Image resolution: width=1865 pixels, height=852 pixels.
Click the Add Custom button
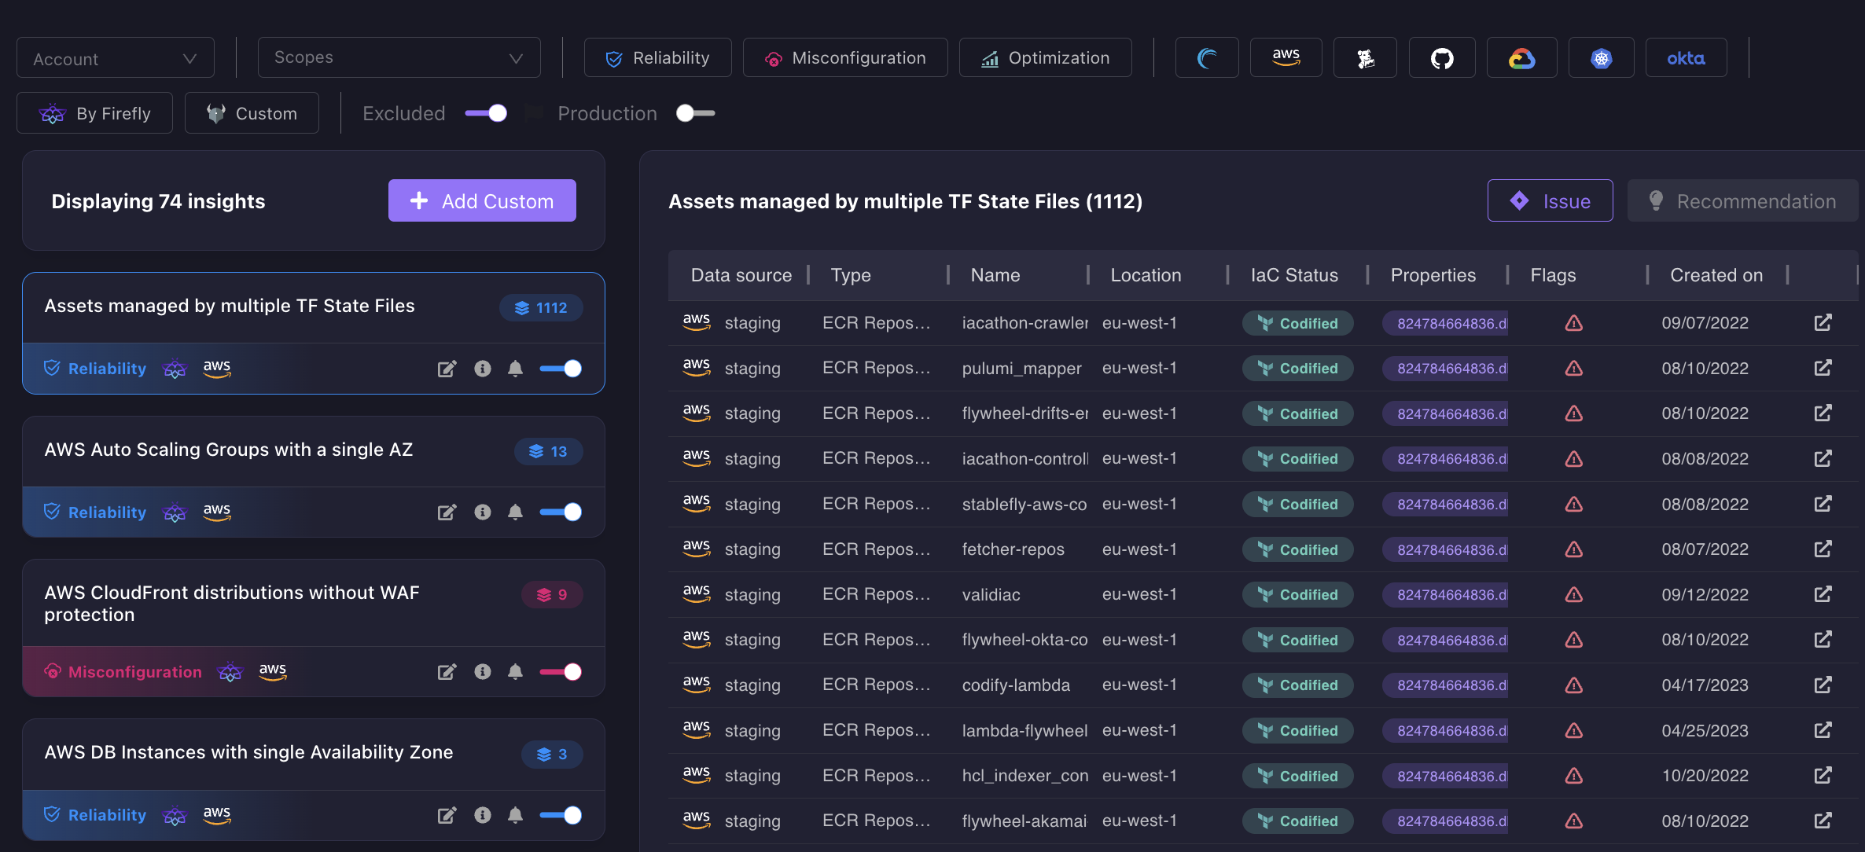click(x=482, y=200)
